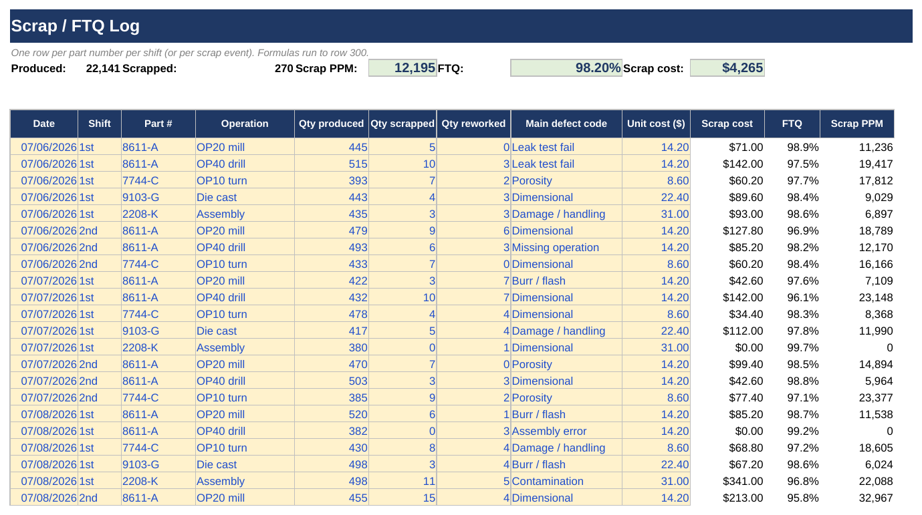Screen dimensions: 922x515
Task: Select the Main defect code header
Action: (x=566, y=124)
